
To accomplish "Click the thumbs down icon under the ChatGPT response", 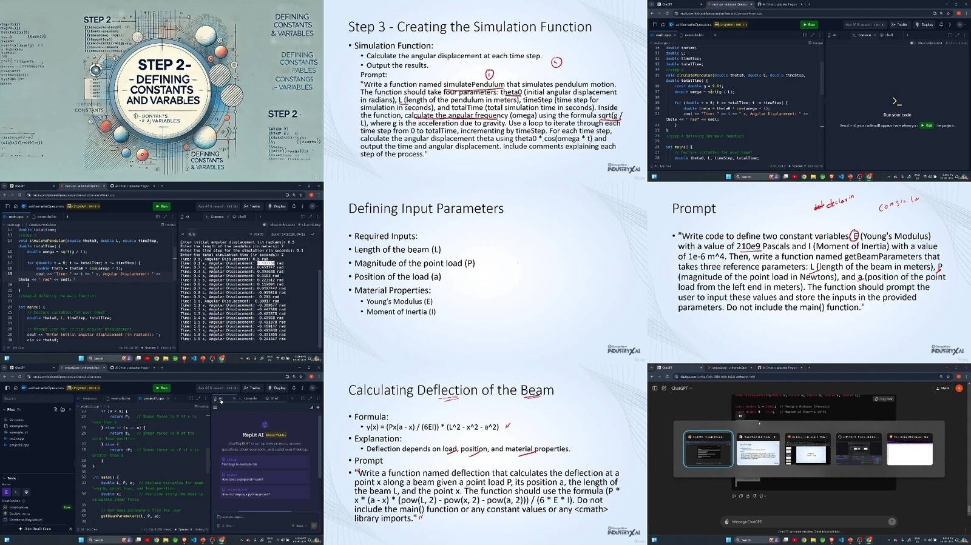I will [754, 496].
